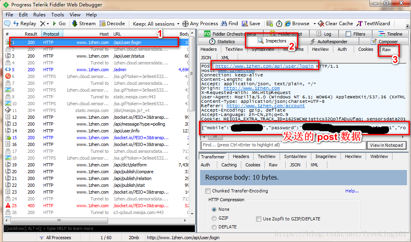Select response WebView tab

click(379, 156)
